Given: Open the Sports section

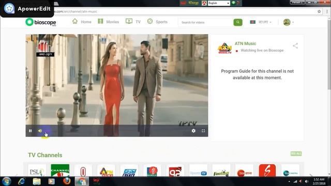Looking at the screenshot, I should pos(157,22).
